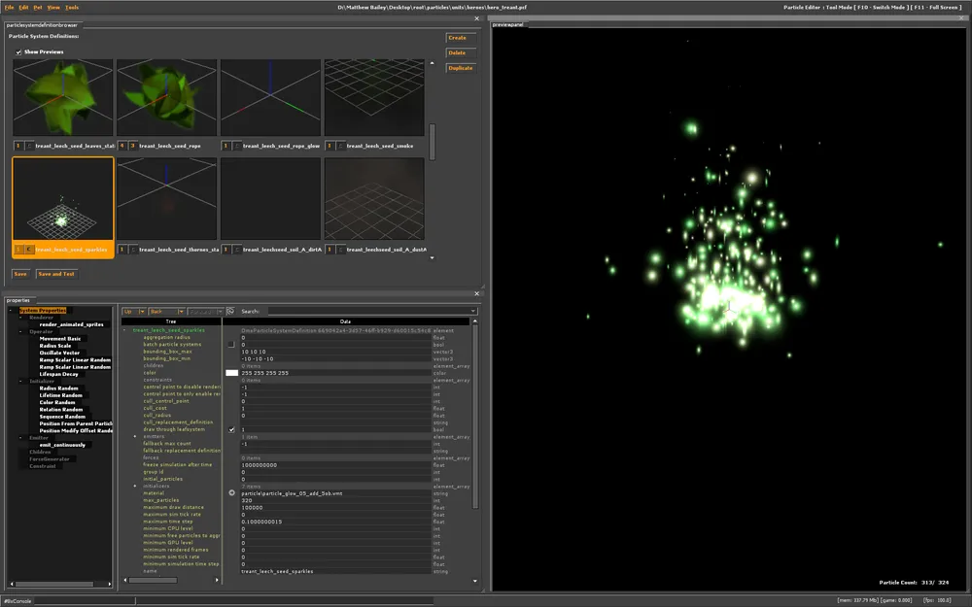This screenshot has height=607, width=972.
Task: Close the particle system definition browser panel
Action: (476, 17)
